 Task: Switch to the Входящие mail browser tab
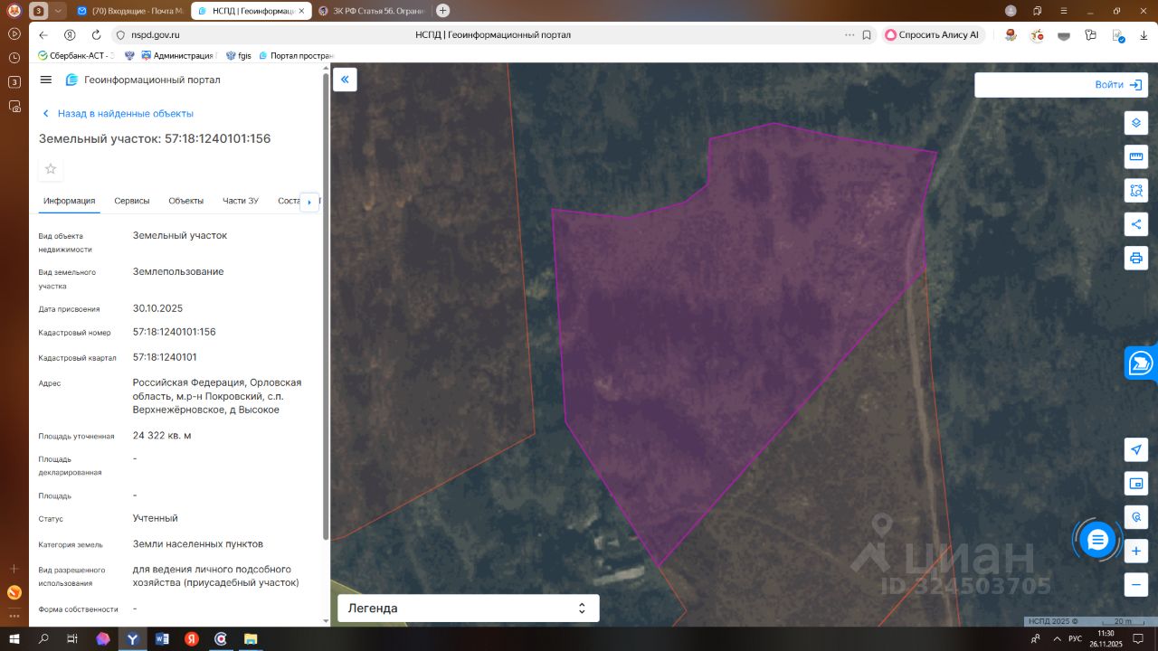(x=130, y=11)
